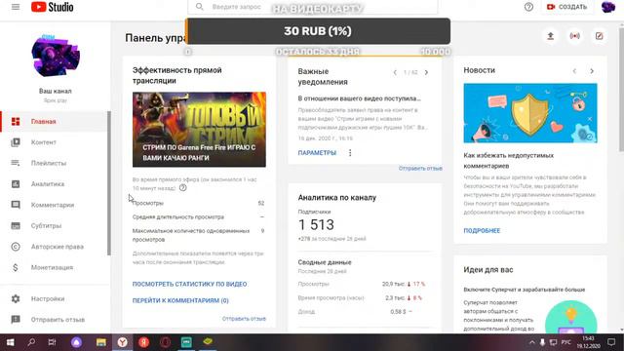Click the Opera browser taskbar icon
This screenshot has width=624, height=351.
165,342
